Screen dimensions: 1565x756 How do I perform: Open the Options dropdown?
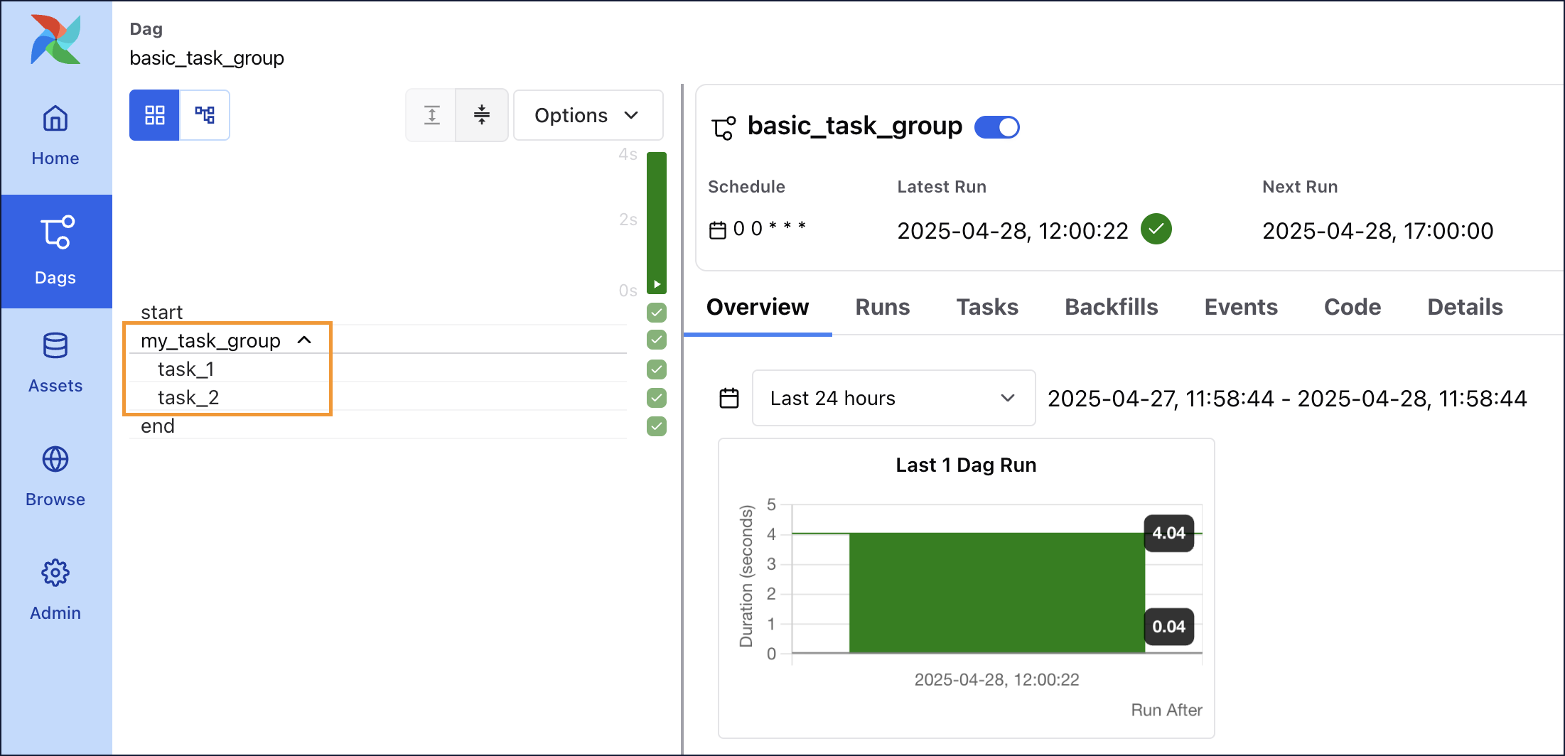pyautogui.click(x=588, y=114)
